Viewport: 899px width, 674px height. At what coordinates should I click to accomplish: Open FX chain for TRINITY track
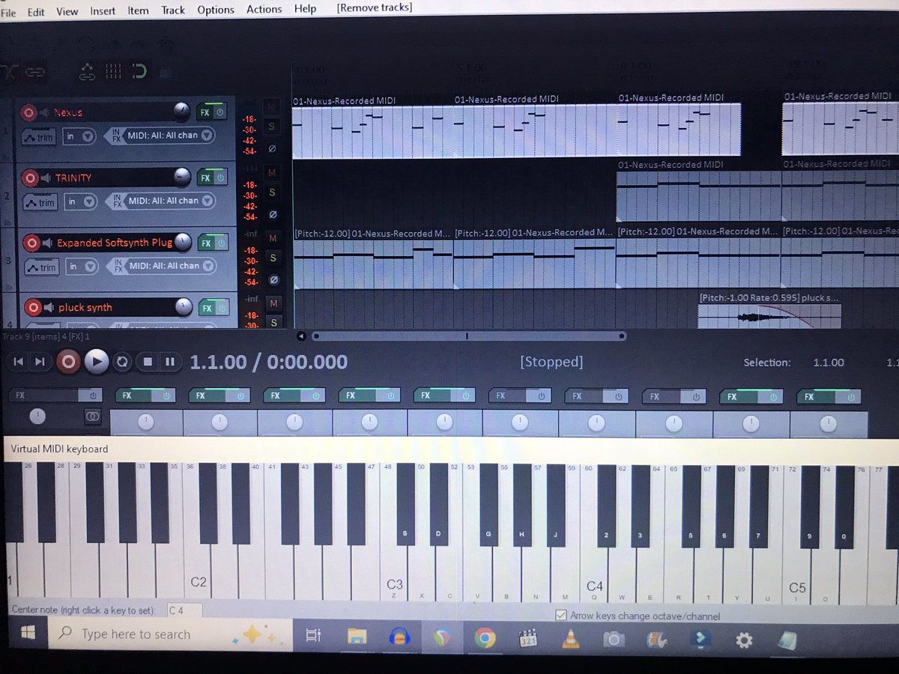pyautogui.click(x=205, y=177)
